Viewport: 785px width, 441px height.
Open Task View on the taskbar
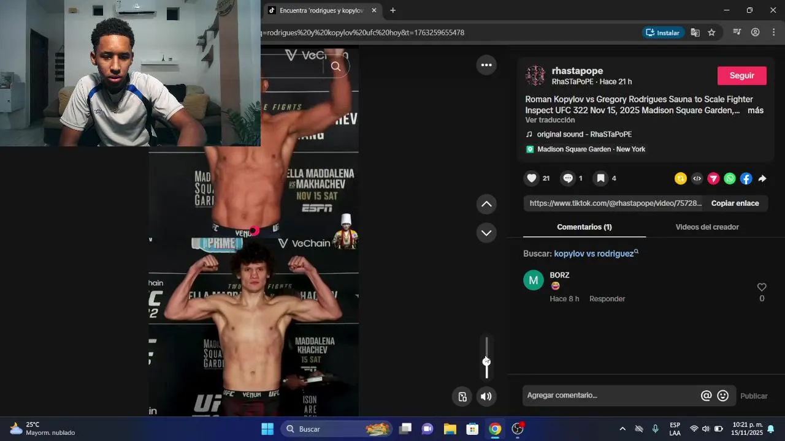click(x=405, y=429)
